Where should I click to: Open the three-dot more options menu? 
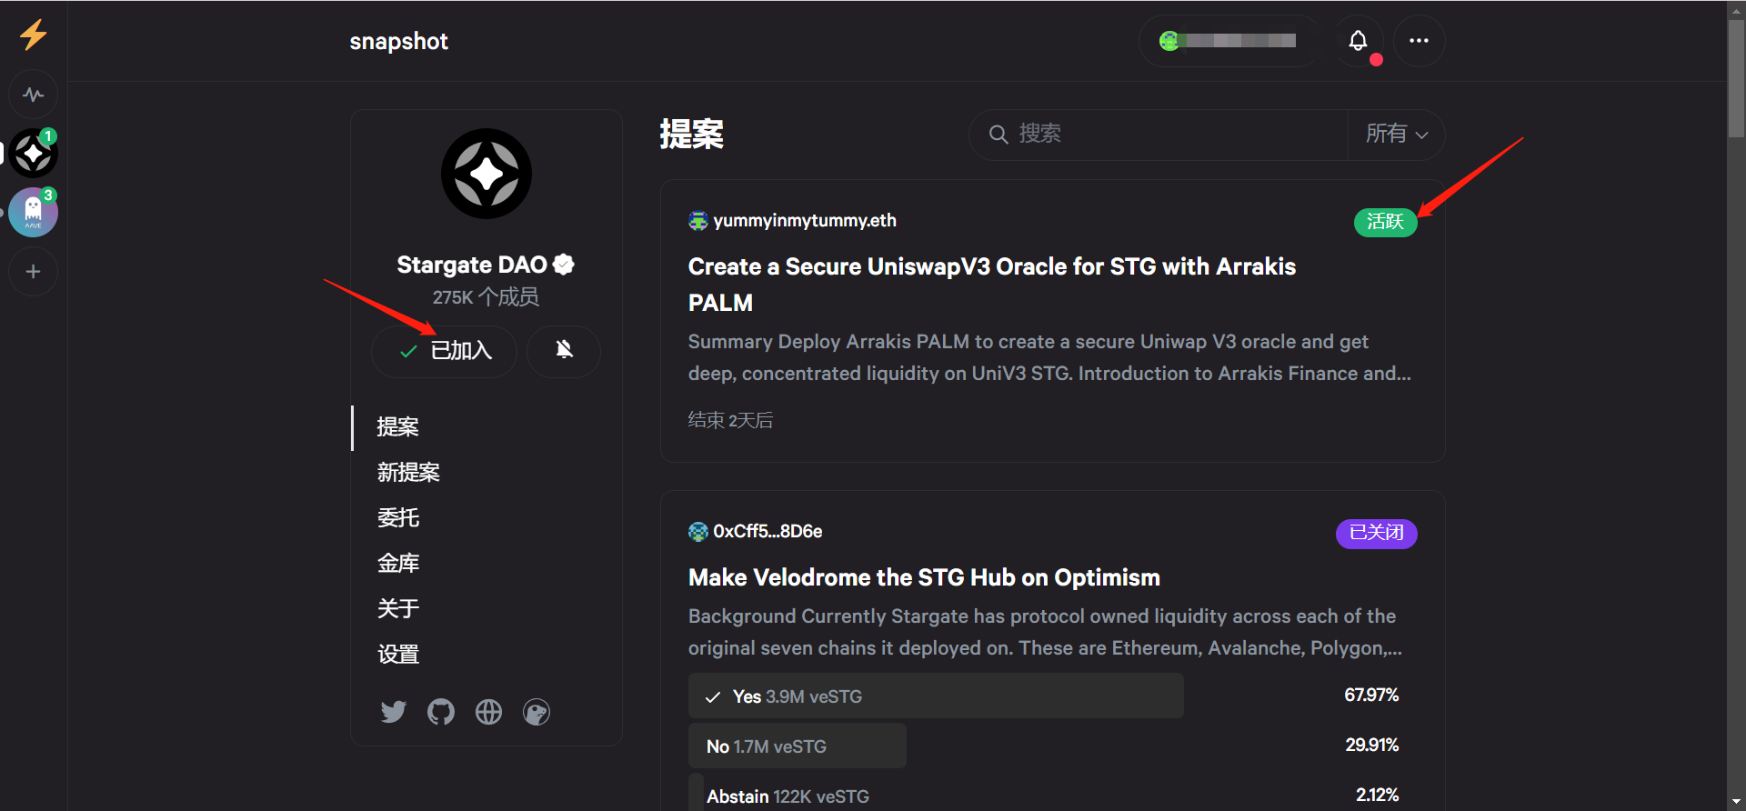coord(1419,41)
